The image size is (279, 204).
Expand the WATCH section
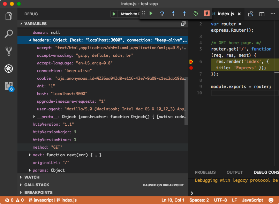click(103, 177)
